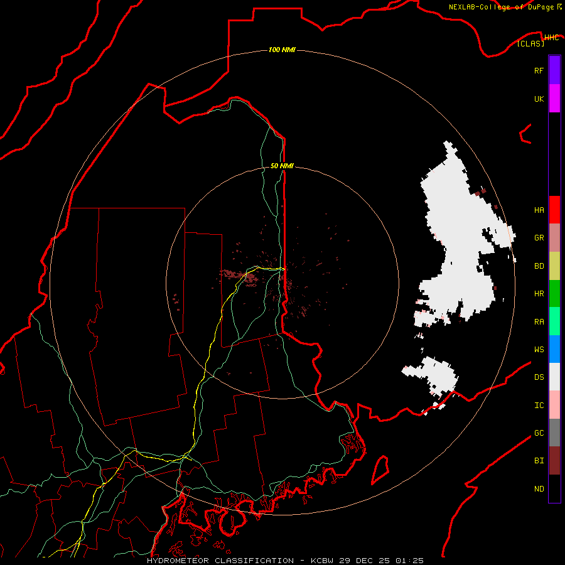Screen dimensions: 565x565
Task: Click the WS blue legend swatch
Action: click(554, 349)
